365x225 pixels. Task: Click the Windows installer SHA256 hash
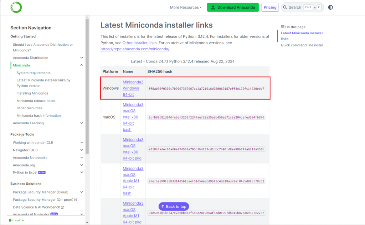point(206,89)
